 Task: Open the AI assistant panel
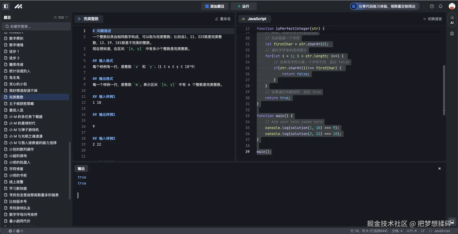(x=452, y=20)
